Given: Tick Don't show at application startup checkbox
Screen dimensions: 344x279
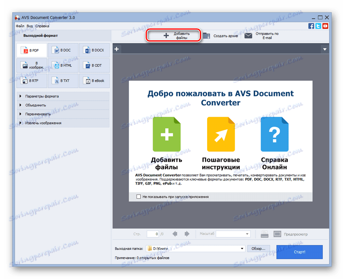Looking at the screenshot, I should coord(138,196).
